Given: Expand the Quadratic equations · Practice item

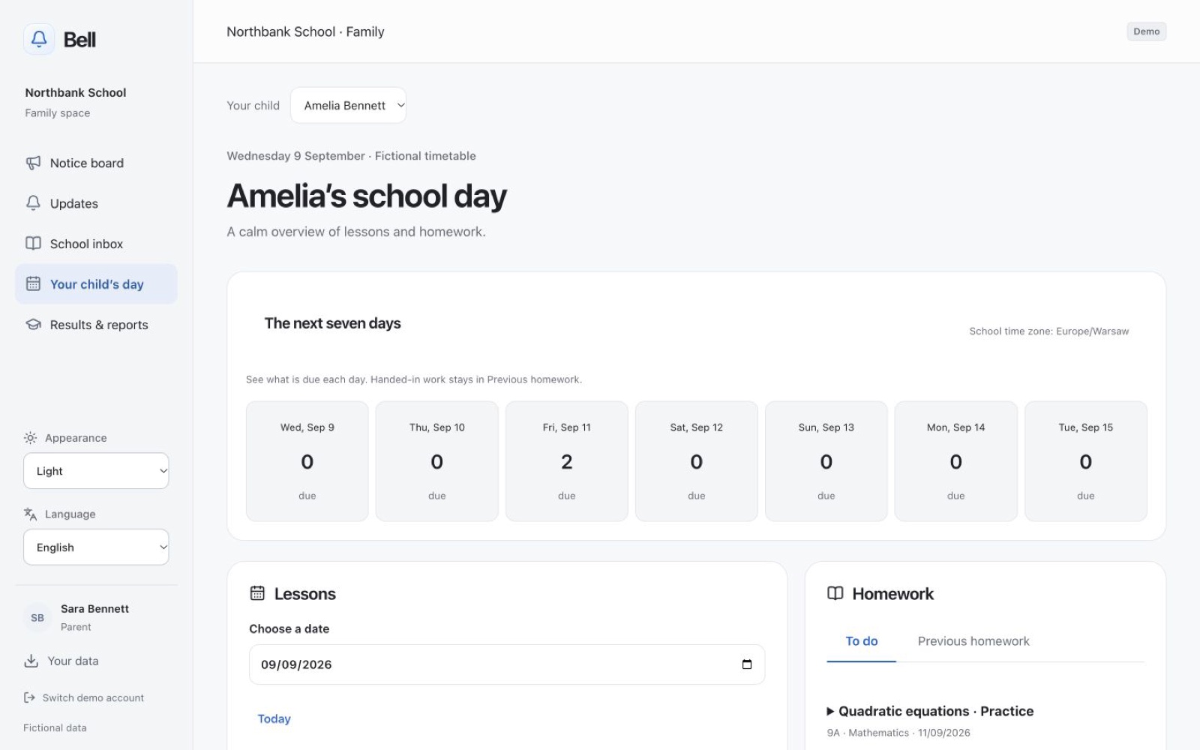Looking at the screenshot, I should coord(930,711).
